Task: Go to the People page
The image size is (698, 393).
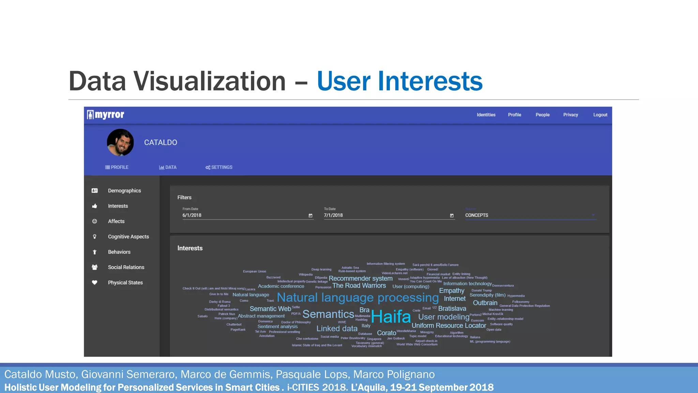Action: (542, 115)
